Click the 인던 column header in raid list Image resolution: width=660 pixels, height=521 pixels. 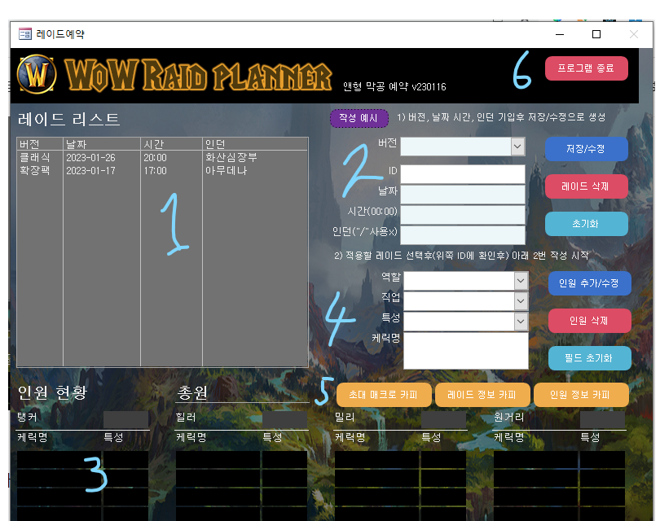(255, 144)
